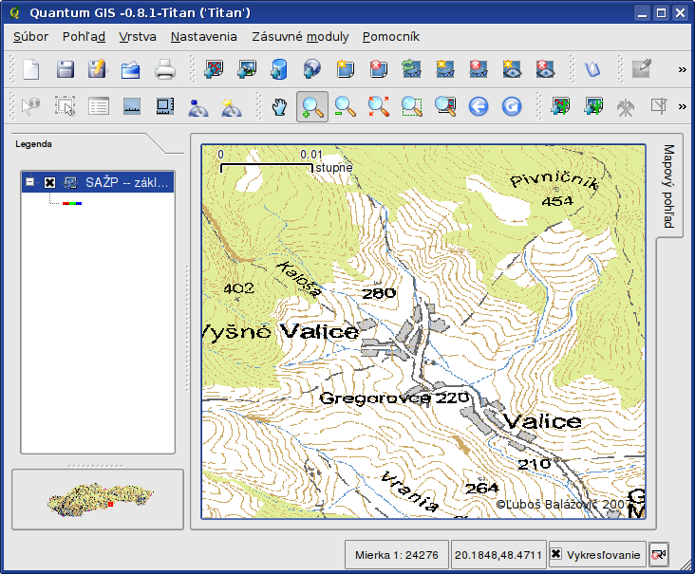695x574 pixels.
Task: Click the Slovakia overview map thumbnail
Action: tap(97, 499)
